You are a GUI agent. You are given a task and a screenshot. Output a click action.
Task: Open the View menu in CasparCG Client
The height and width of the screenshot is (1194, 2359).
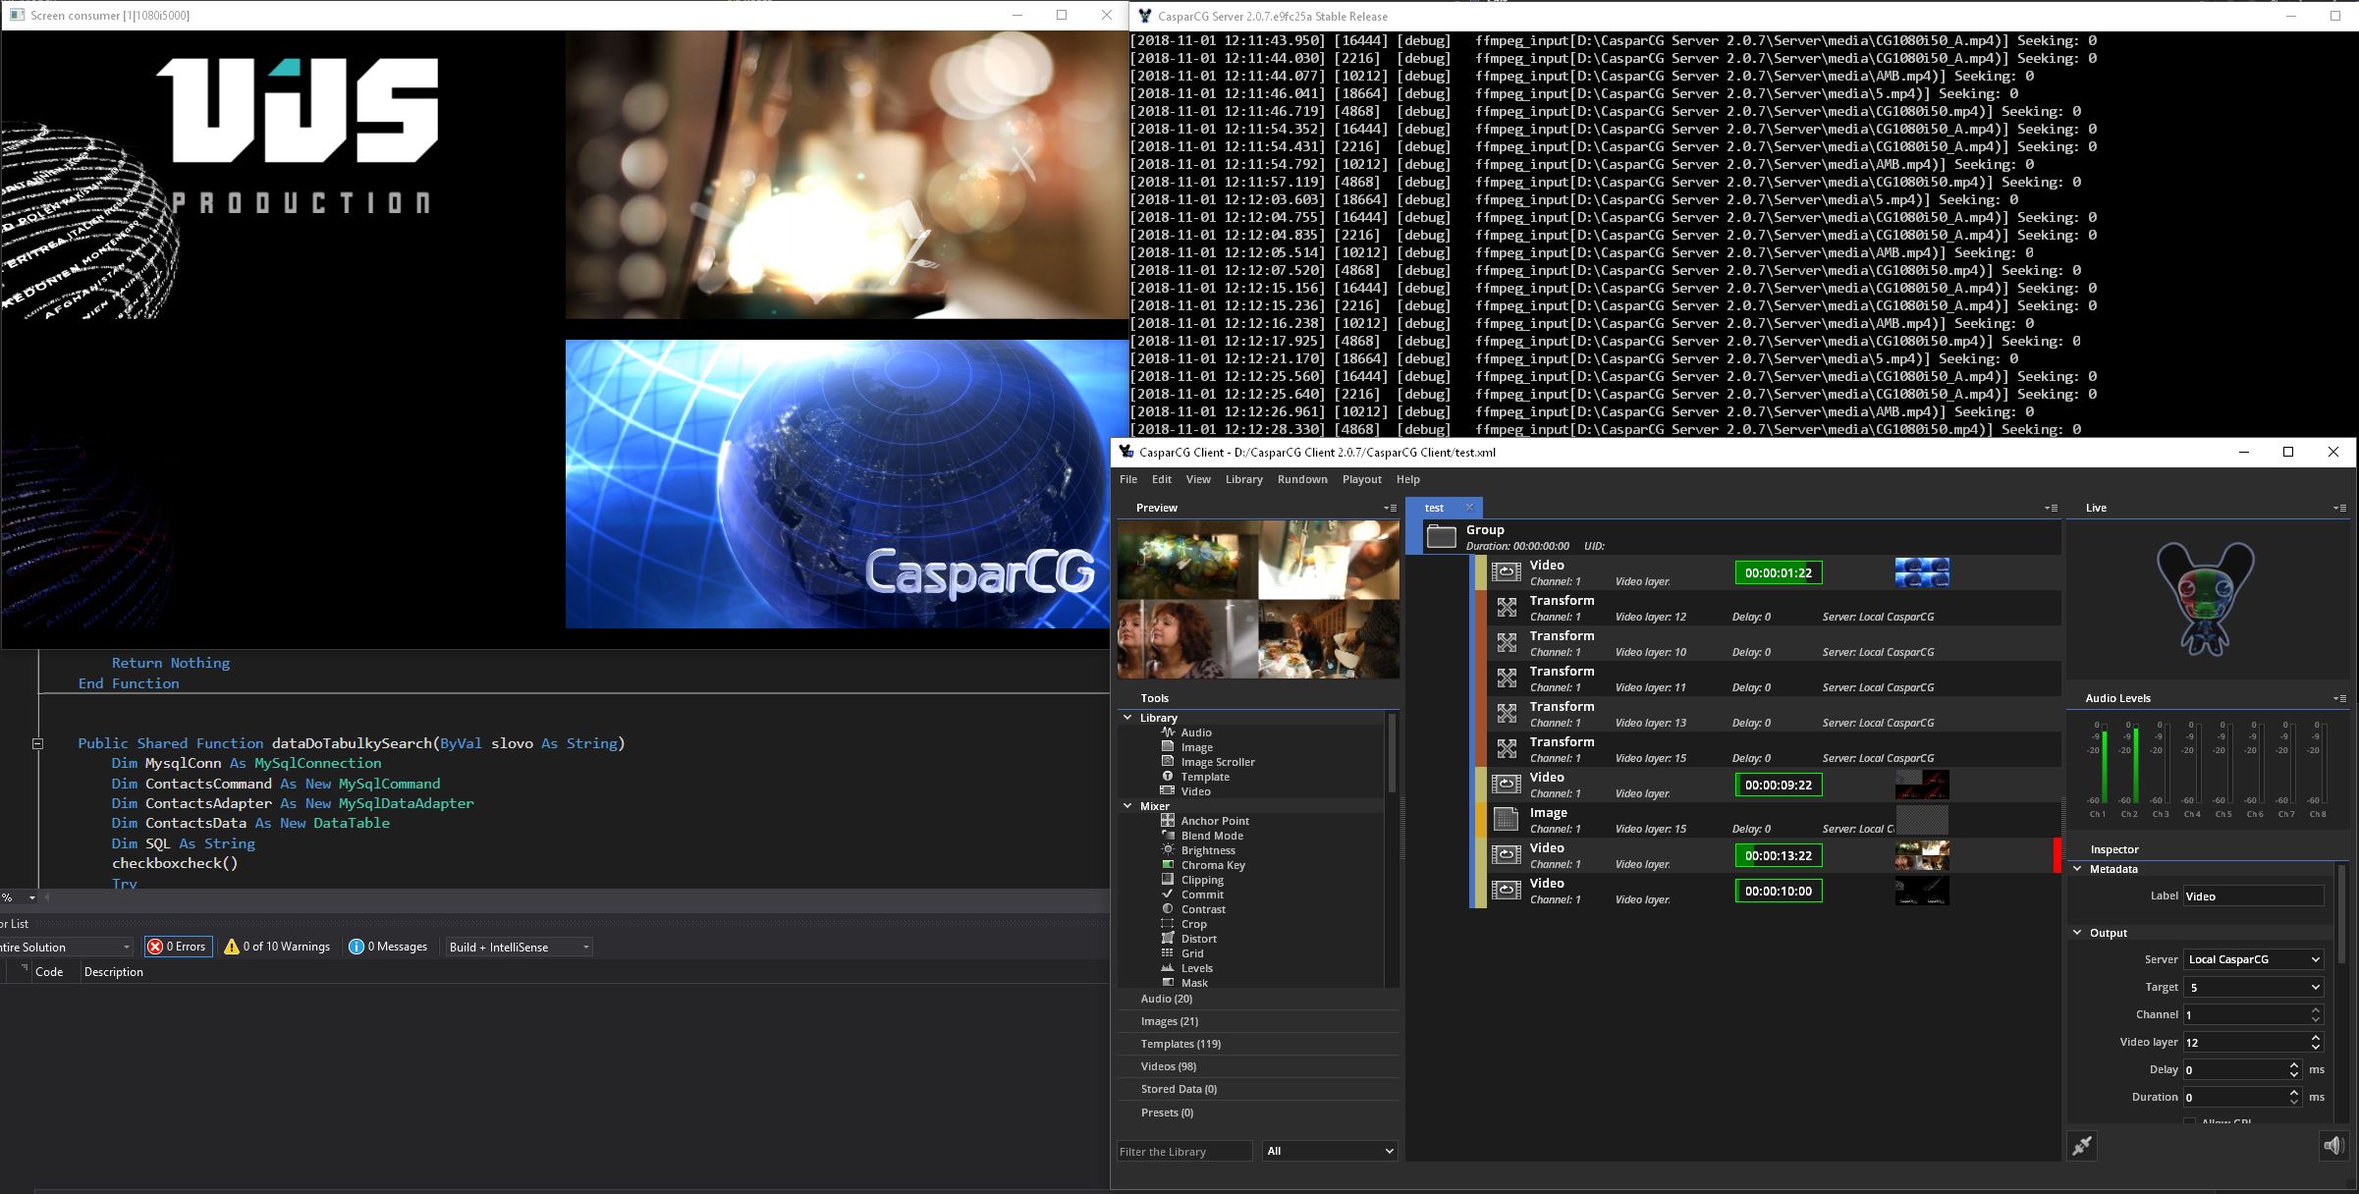click(x=1198, y=479)
